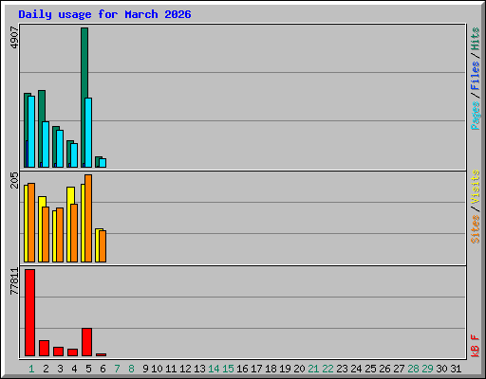486x379 pixels.
Task: Click day label 12 on the x-axis
Action: 185,369
